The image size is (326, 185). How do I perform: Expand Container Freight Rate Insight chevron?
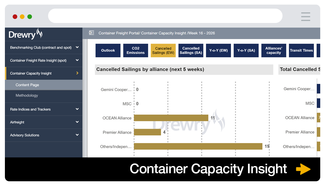pyautogui.click(x=77, y=60)
